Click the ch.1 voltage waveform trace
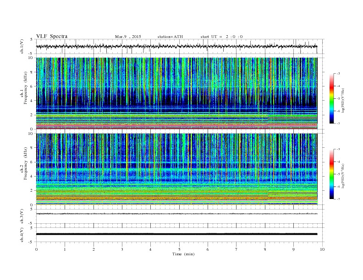This screenshot has height=280, width=363. (176, 46)
